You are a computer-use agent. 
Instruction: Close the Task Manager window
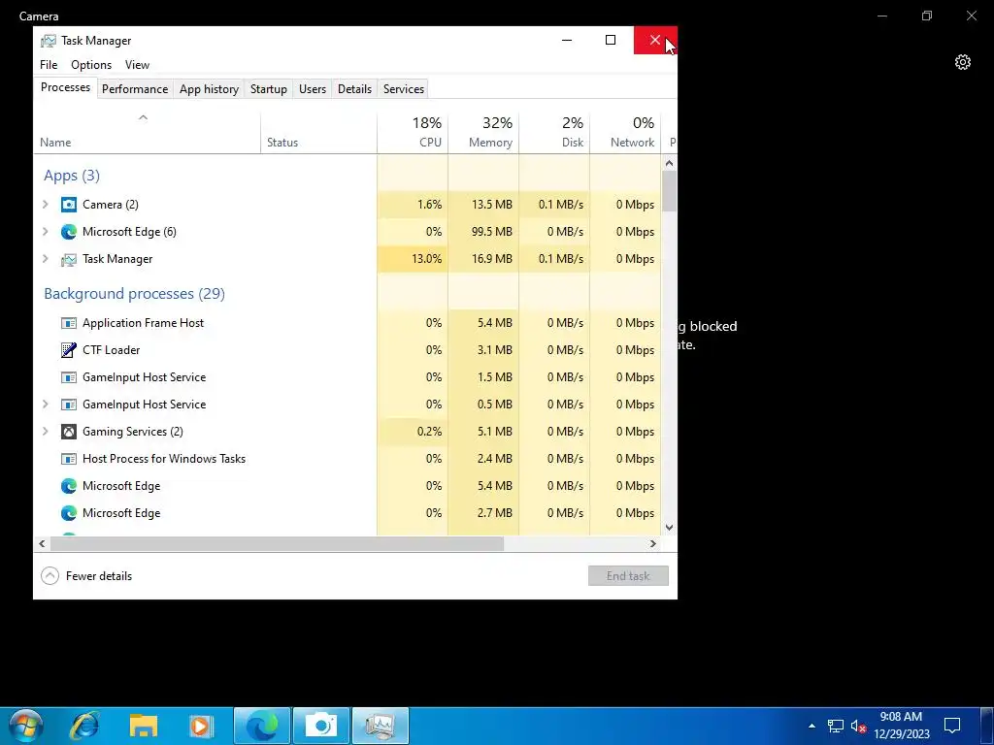point(655,40)
